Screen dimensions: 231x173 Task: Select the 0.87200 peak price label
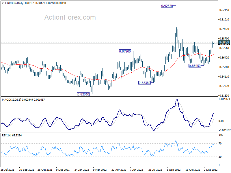pos(125,51)
